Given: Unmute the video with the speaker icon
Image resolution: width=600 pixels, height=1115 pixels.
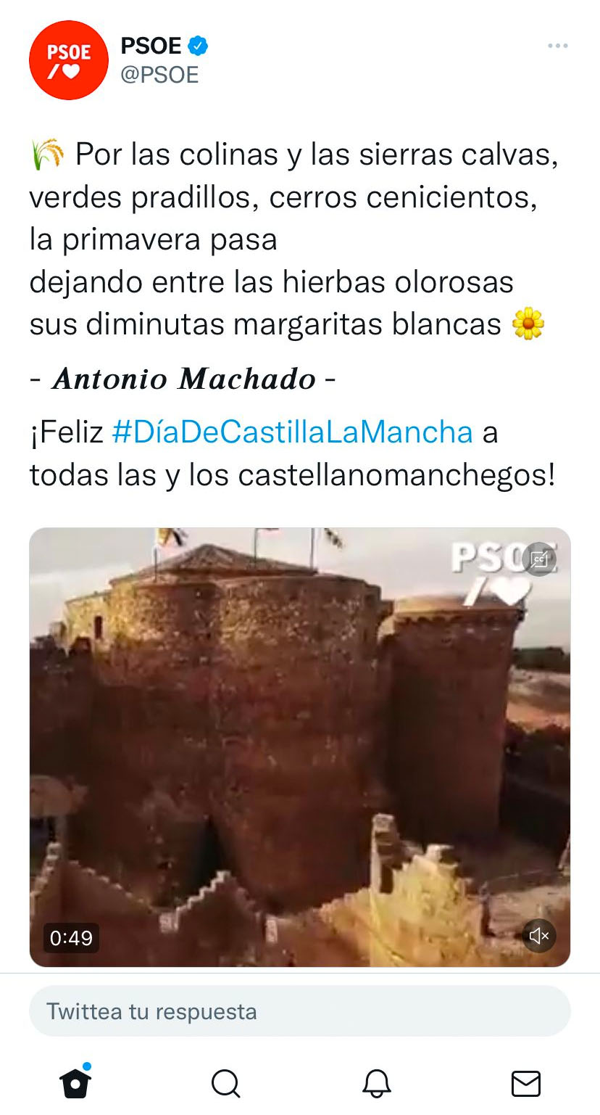Looking at the screenshot, I should [539, 936].
